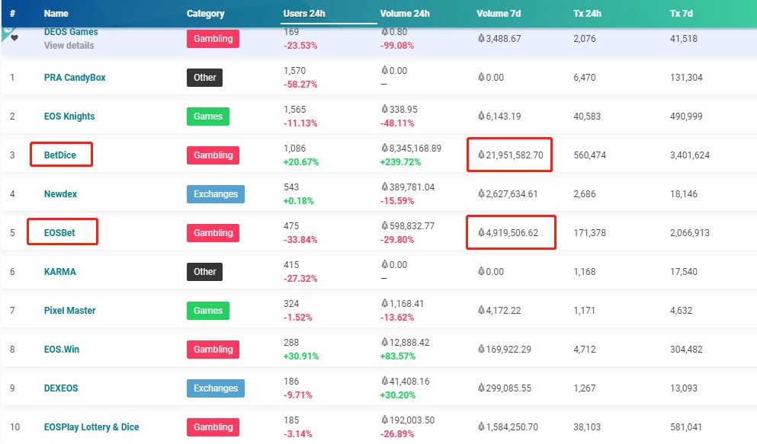Select DEXEOS Volume 7d value 299,085.55
Image resolution: width=757 pixels, height=444 pixels.
click(x=505, y=388)
